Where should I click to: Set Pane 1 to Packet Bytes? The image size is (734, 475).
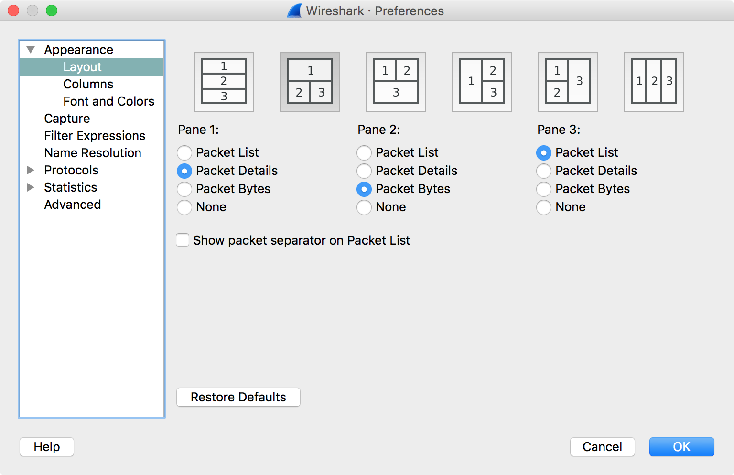click(x=184, y=189)
